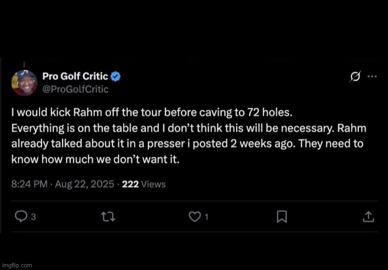Click the like count number 1
388x270 pixels.
[x=206, y=217]
